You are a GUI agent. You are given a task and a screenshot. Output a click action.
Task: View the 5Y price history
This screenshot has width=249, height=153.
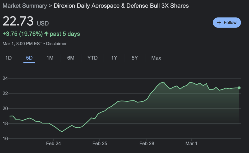pyautogui.click(x=134, y=58)
